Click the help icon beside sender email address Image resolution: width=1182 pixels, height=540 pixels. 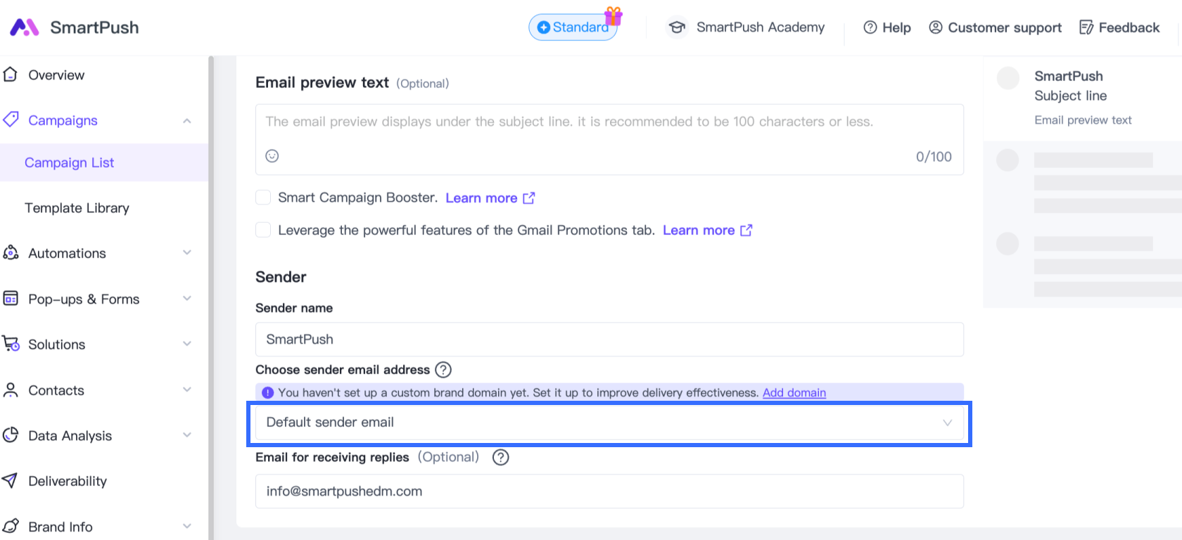click(443, 370)
